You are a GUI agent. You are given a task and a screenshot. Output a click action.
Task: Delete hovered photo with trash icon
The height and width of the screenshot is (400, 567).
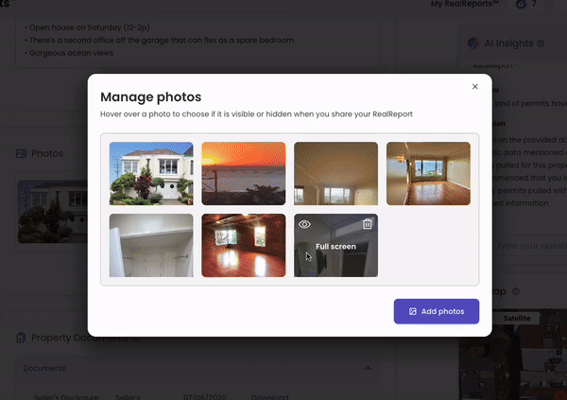[367, 224]
